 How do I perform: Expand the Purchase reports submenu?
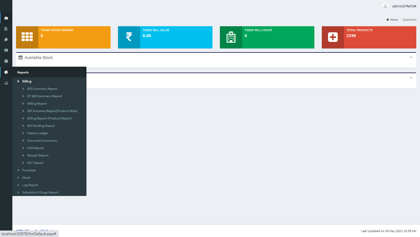29,170
